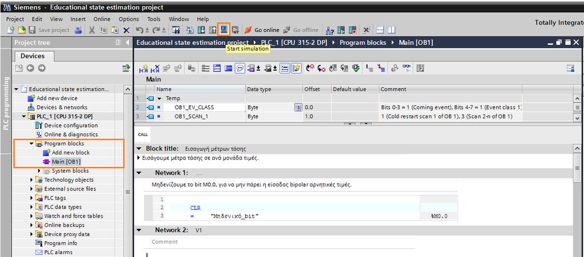The width and height of the screenshot is (584, 257).
Task: Click the Print icon in main toolbar
Action: pyautogui.click(x=78, y=30)
